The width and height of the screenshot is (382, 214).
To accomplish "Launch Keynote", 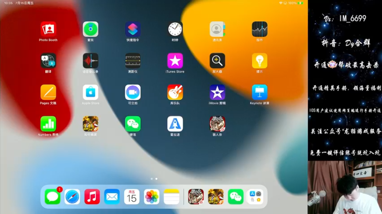I will point(259,92).
